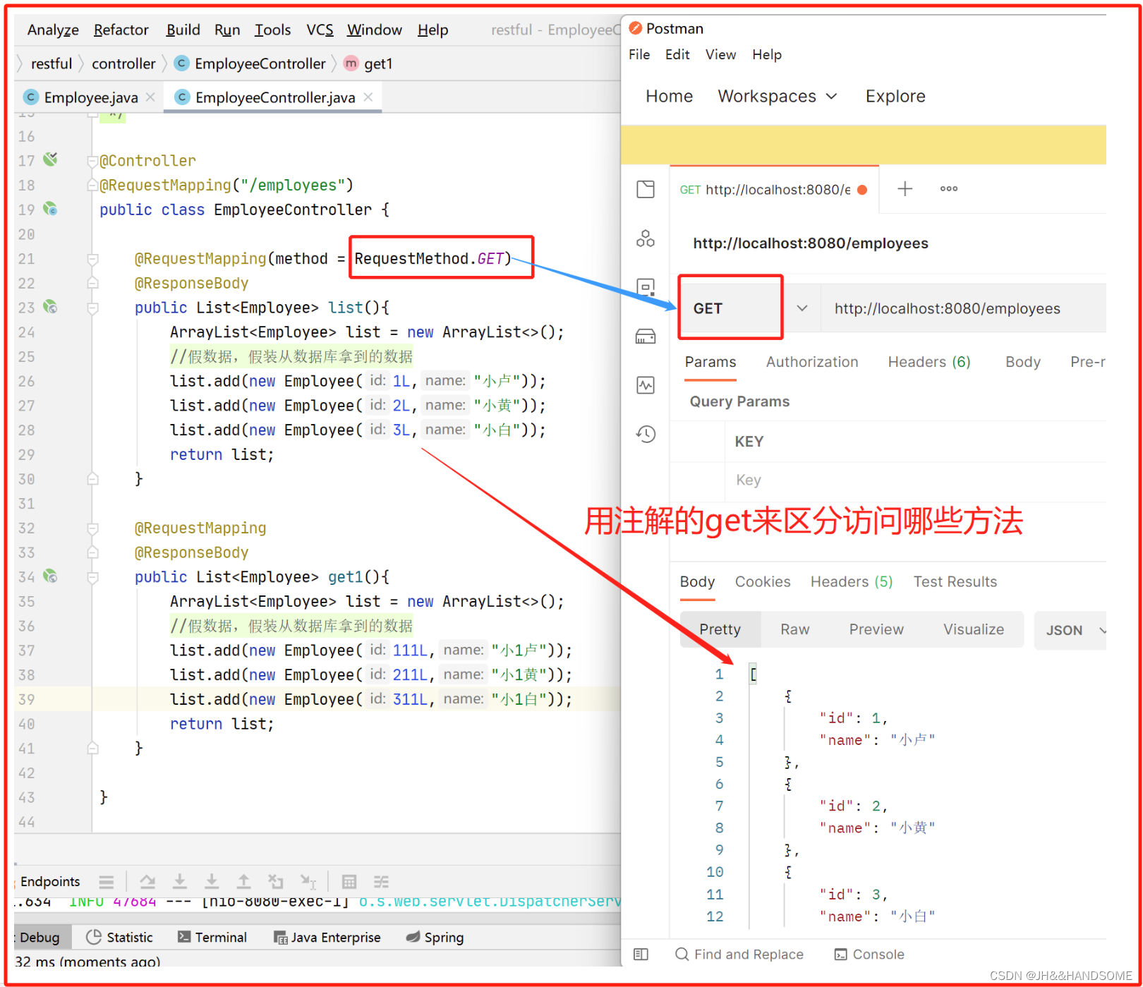This screenshot has width=1143, height=987.
Task: Open the Run menu in IntelliJ
Action: click(227, 30)
